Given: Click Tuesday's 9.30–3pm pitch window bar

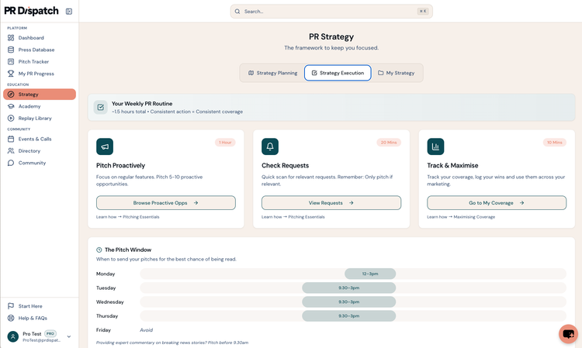Looking at the screenshot, I should pos(349,288).
